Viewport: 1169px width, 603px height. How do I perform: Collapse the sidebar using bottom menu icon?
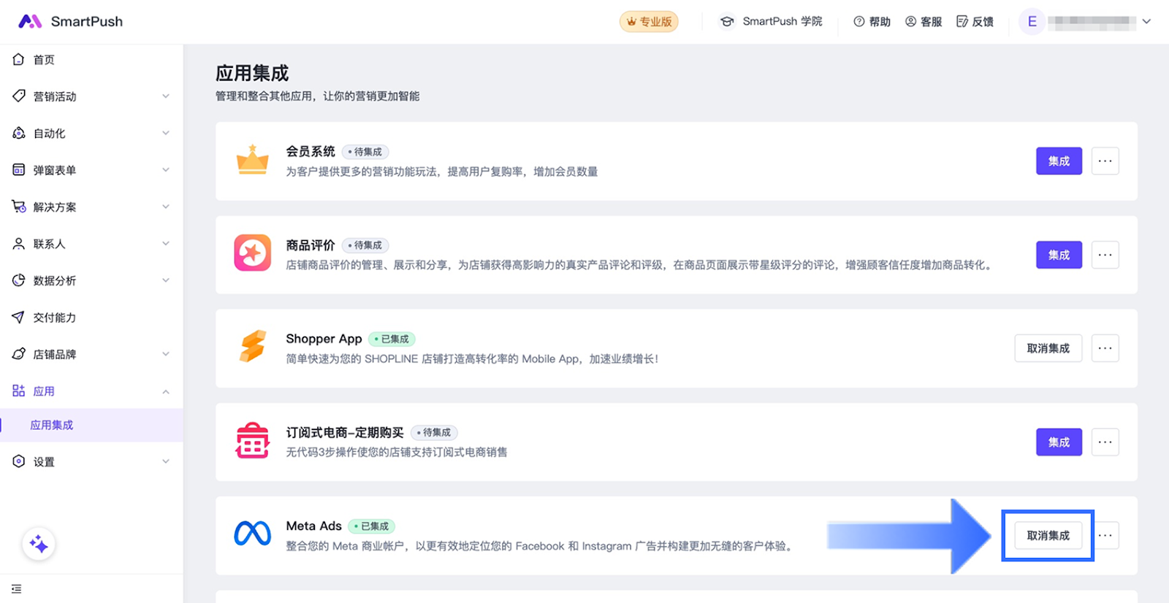point(17,588)
